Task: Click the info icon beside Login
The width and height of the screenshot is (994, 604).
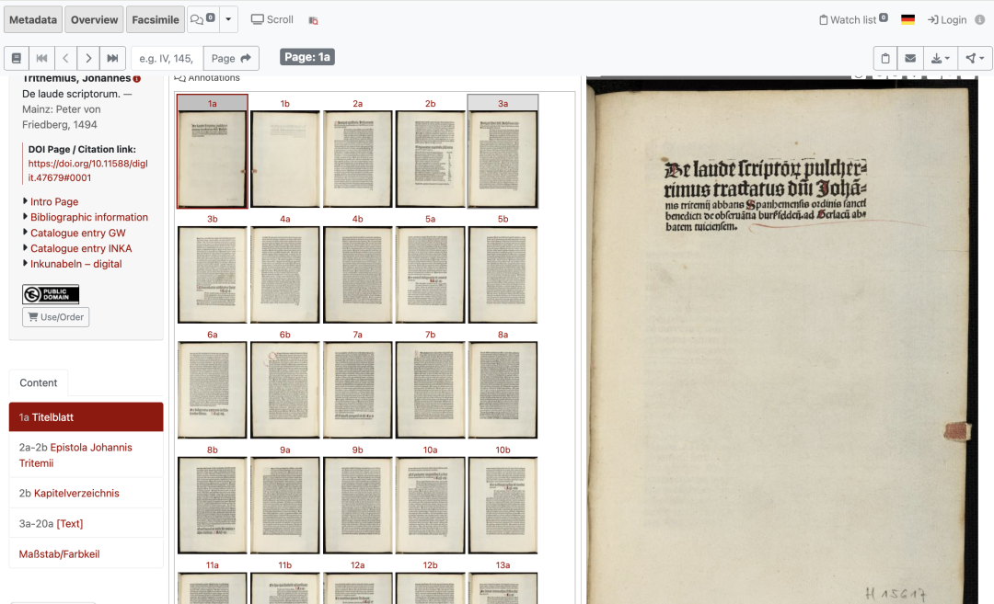Action: pos(979,19)
